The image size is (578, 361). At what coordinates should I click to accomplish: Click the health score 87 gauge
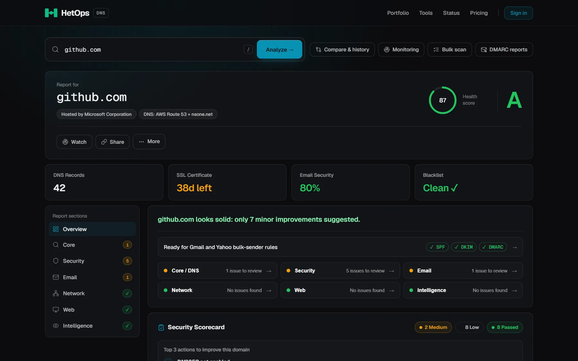pyautogui.click(x=442, y=100)
